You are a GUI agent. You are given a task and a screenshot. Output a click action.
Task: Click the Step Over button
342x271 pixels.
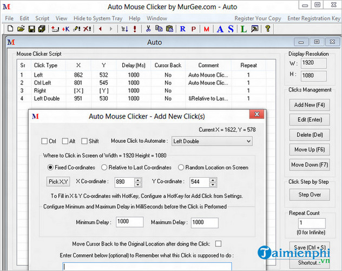pyautogui.click(x=310, y=195)
